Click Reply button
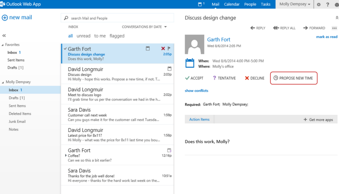 (258, 28)
